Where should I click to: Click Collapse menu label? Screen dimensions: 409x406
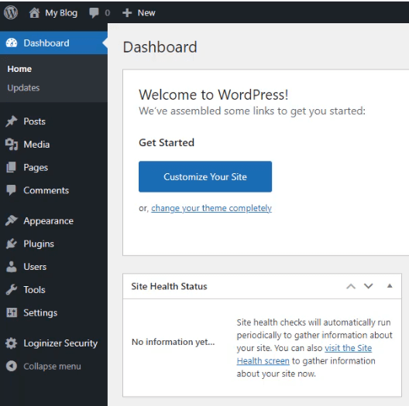tap(52, 366)
